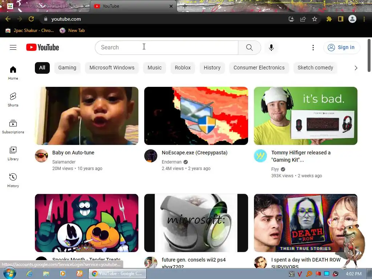Screen dimensions: 372x279
Task: Reload the page
Action: [31, 19]
